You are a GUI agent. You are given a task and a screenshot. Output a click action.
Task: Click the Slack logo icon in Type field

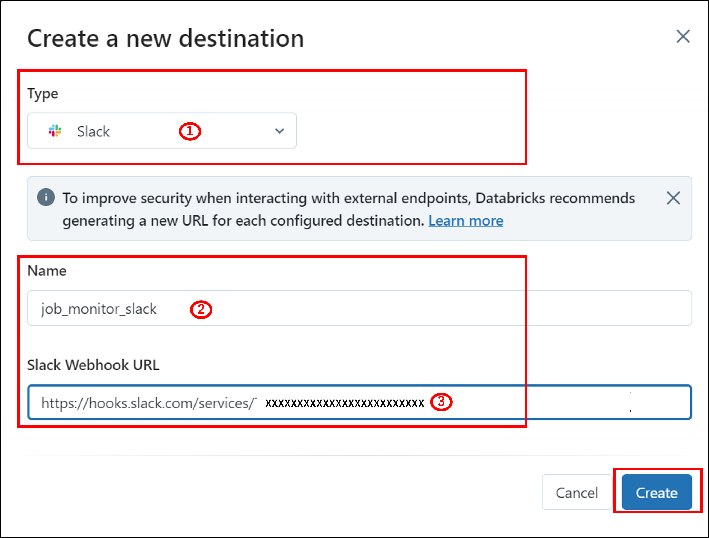coord(55,131)
